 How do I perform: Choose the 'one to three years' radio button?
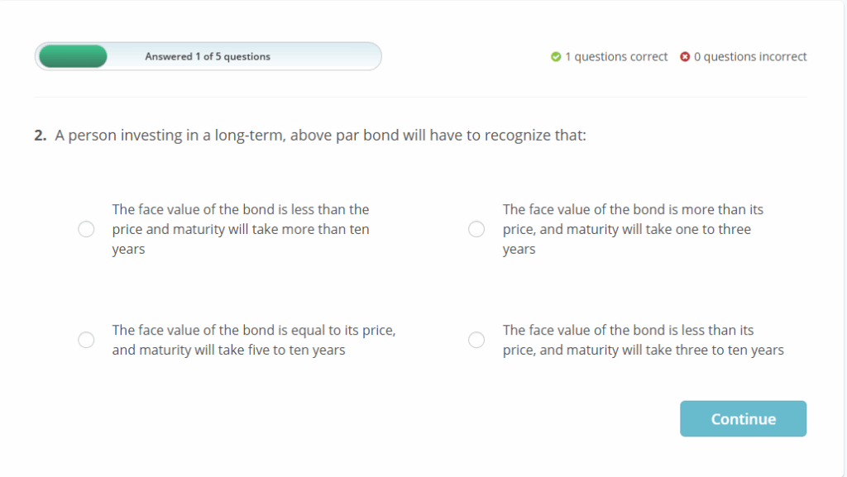pyautogui.click(x=476, y=229)
